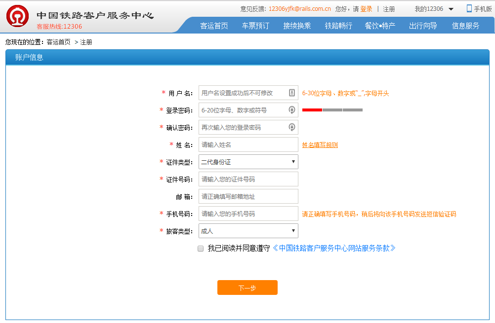Viewport: 495px width, 323px height.
Task: Click the 登录密码 input field
Action: [x=248, y=110]
